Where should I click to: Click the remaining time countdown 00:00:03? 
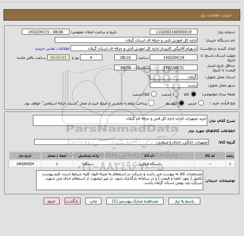(x=58, y=58)
